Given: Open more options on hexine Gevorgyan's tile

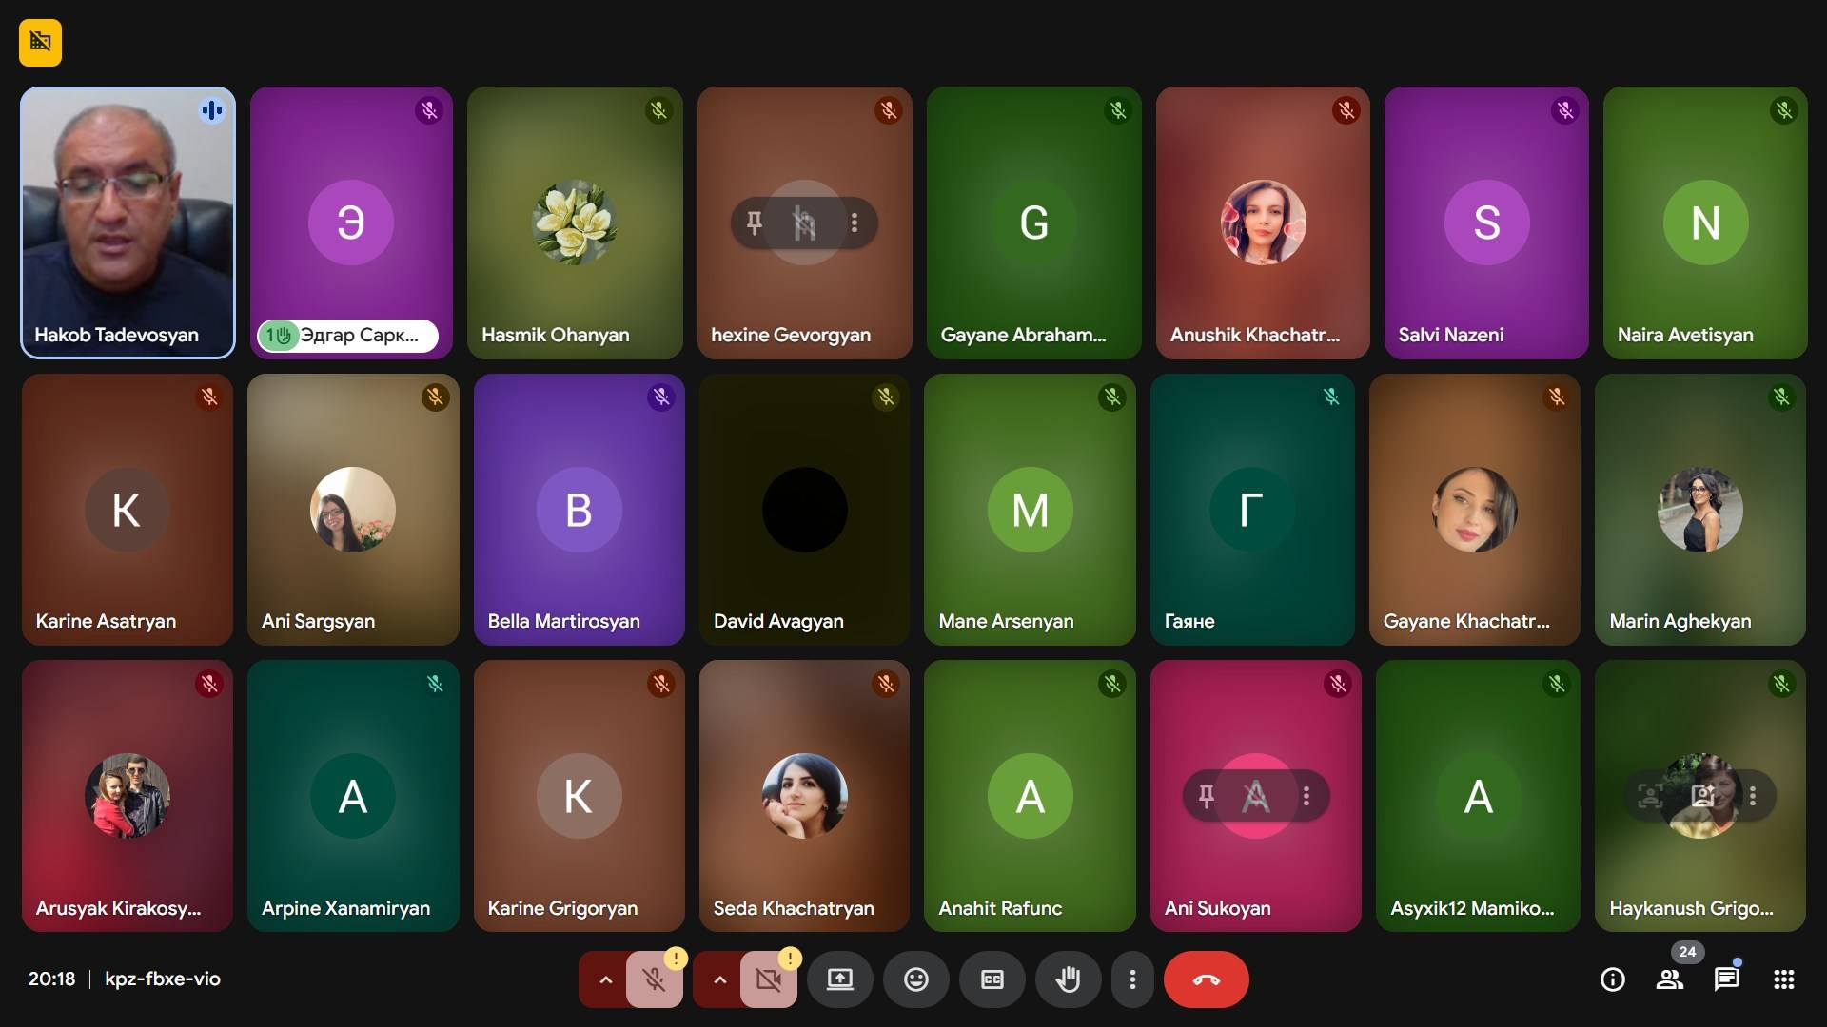Looking at the screenshot, I should pos(855,223).
